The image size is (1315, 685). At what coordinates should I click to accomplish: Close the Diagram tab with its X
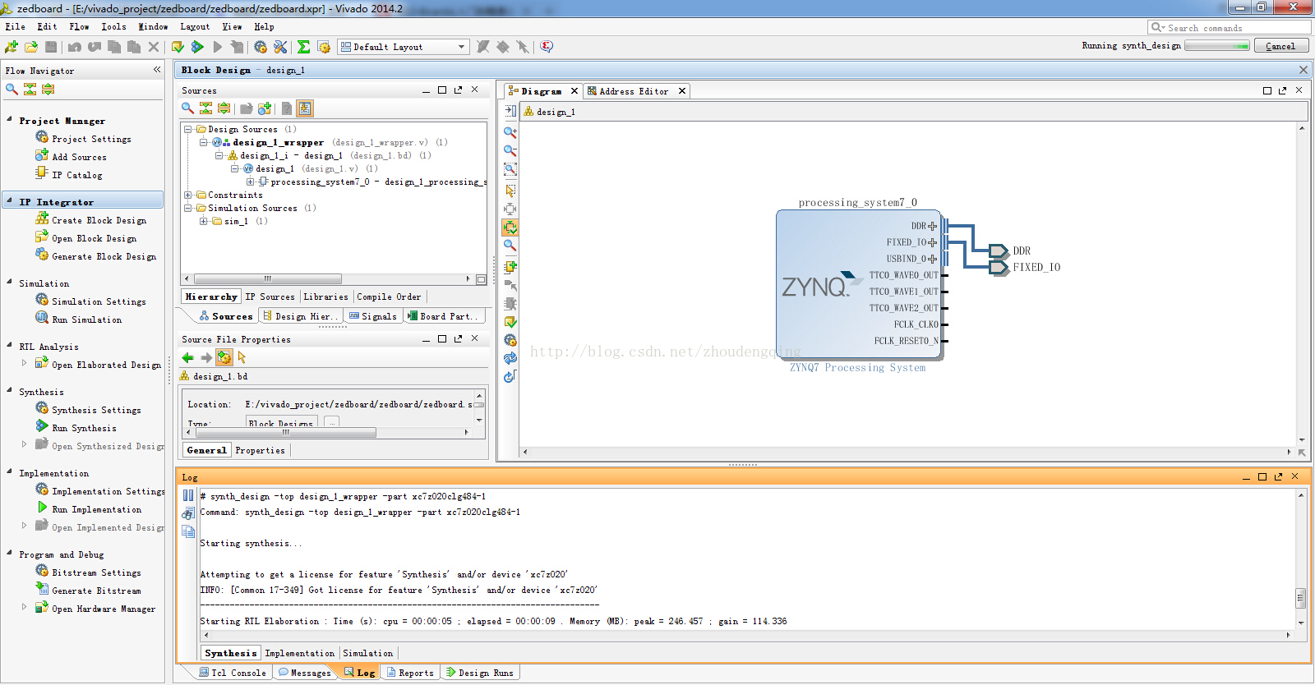coord(574,91)
